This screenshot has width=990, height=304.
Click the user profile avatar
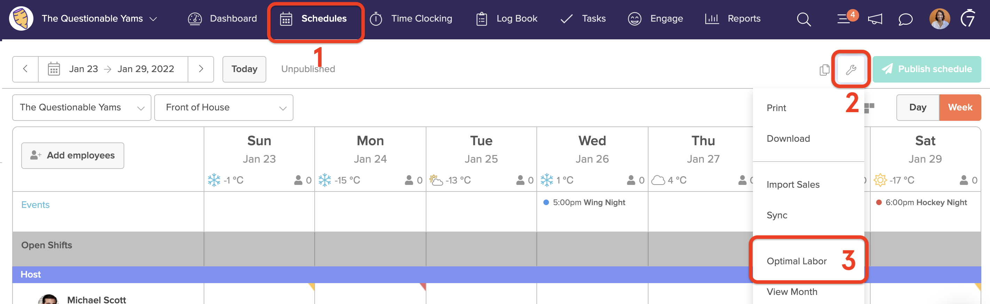click(939, 19)
